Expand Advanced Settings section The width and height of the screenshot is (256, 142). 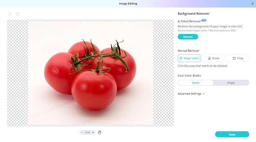tap(191, 94)
